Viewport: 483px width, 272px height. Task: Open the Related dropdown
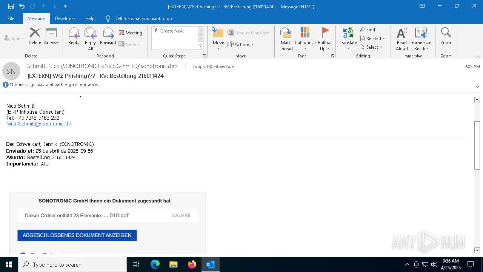pyautogui.click(x=372, y=39)
